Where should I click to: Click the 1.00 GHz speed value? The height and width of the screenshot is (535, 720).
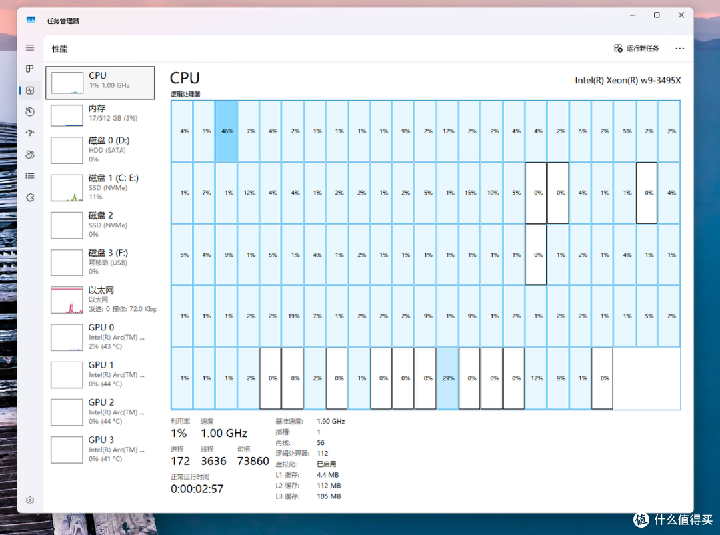(224, 434)
